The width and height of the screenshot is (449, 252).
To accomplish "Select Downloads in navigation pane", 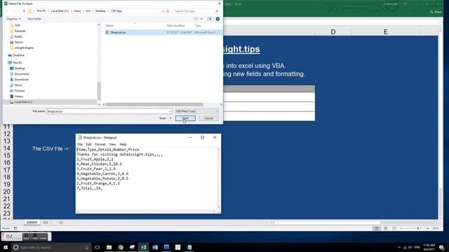I will pyautogui.click(x=22, y=79).
